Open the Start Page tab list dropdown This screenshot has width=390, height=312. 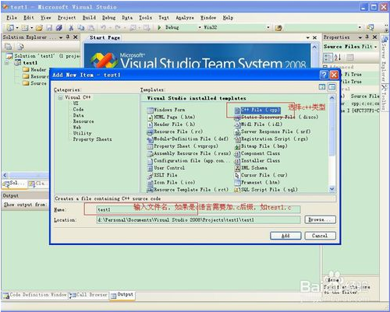308,38
